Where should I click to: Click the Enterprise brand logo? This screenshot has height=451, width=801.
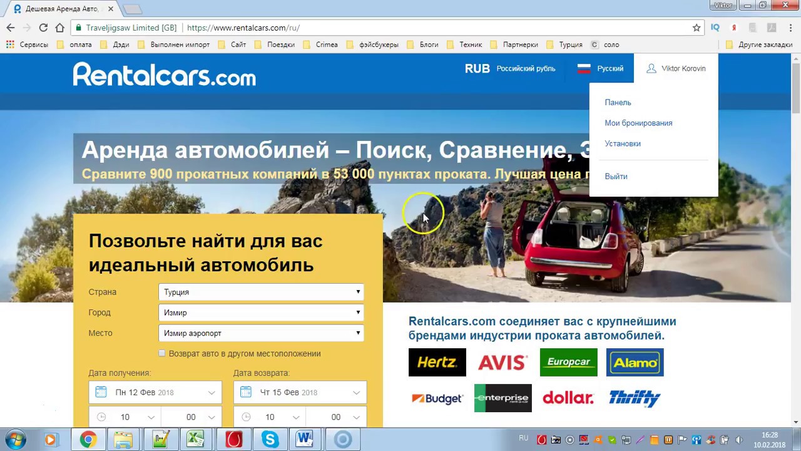(503, 398)
